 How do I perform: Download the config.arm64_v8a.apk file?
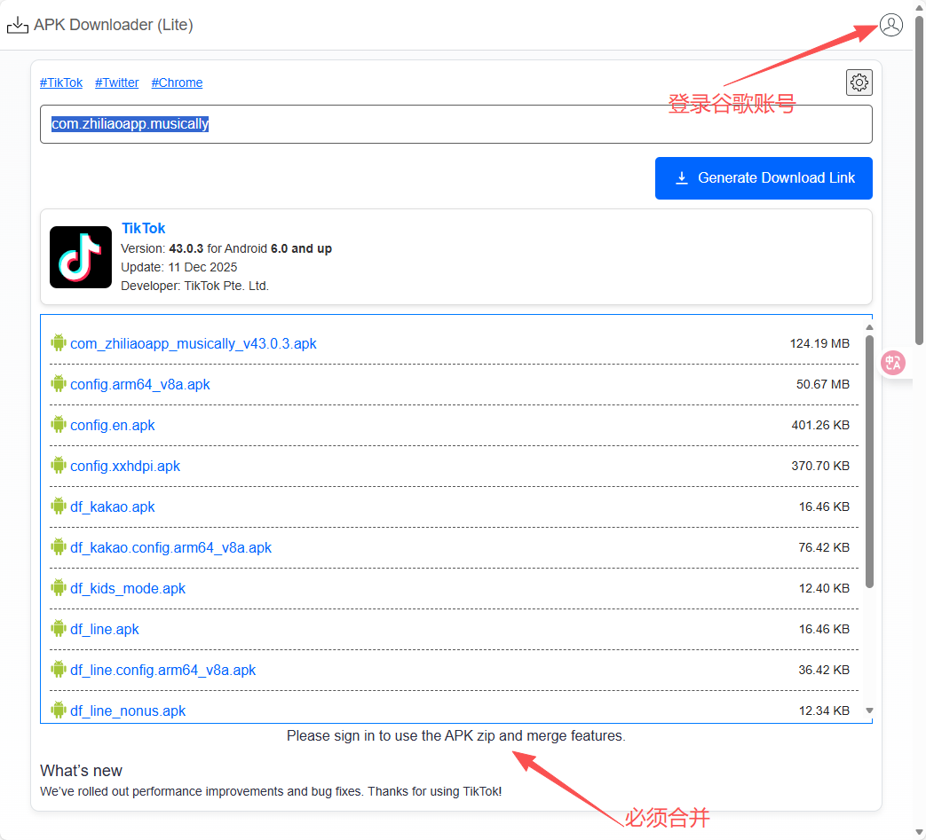140,384
